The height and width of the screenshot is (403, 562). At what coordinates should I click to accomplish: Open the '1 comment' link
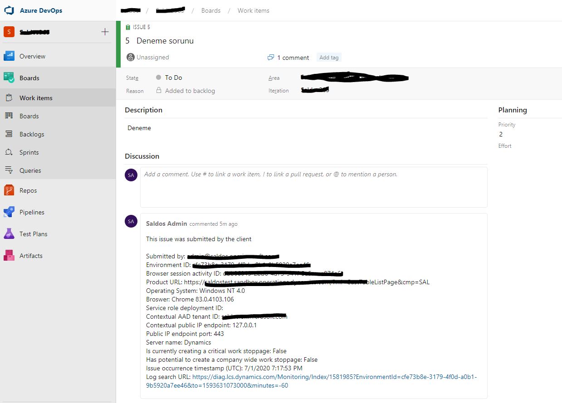point(293,58)
